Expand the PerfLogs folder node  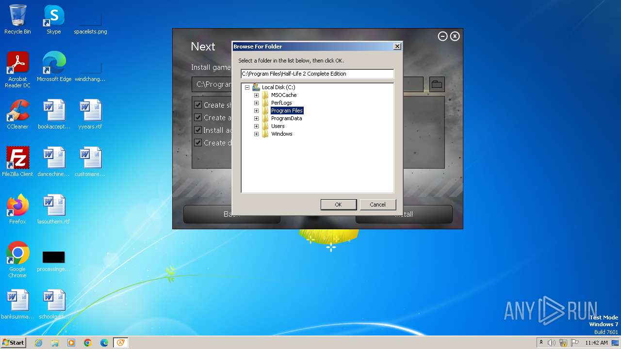256,103
